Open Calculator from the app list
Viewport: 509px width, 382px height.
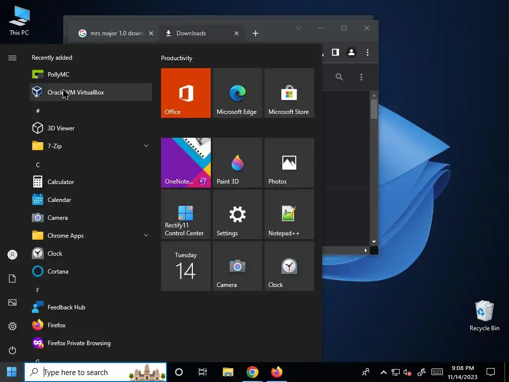click(x=91, y=182)
